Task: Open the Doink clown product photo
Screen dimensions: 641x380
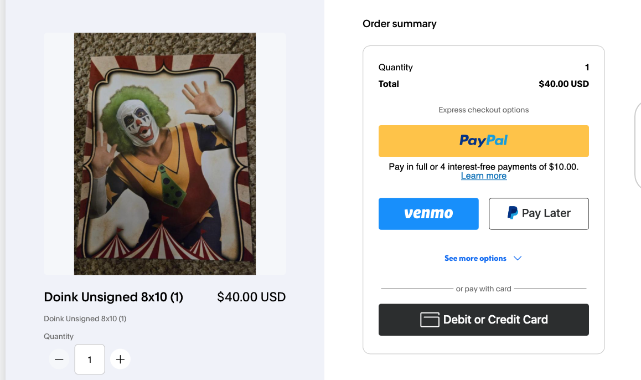Action: point(165,154)
